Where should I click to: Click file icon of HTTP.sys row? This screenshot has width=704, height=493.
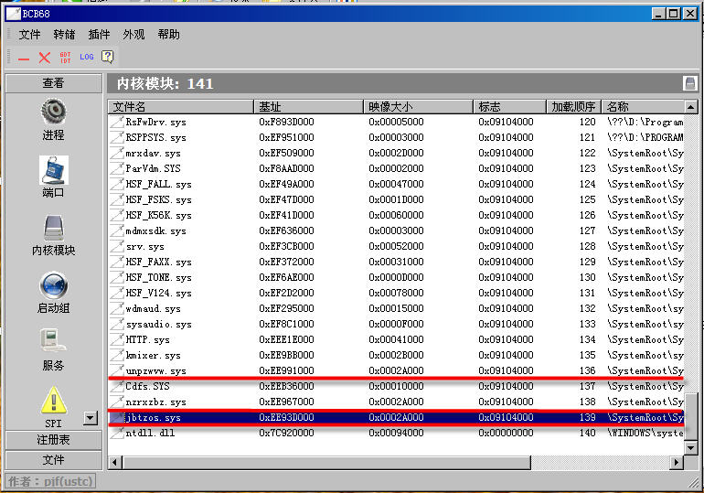(x=117, y=339)
